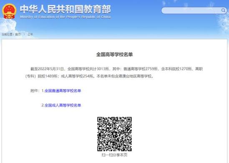229x163 pixels.
Task: Click the text 成人高等学校254所
Action: tap(77, 76)
